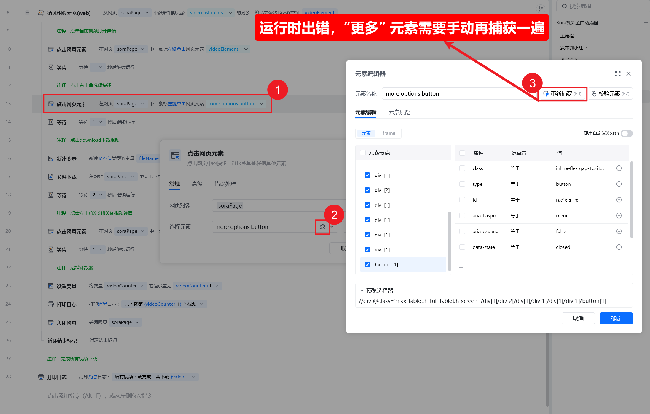The height and width of the screenshot is (414, 650).
Task: Remove the data-state attribute row
Action: pyautogui.click(x=619, y=247)
